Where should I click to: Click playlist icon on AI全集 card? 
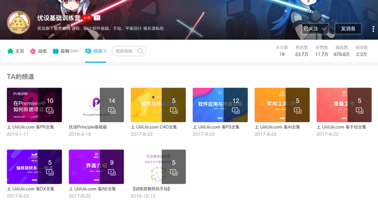click(298, 110)
